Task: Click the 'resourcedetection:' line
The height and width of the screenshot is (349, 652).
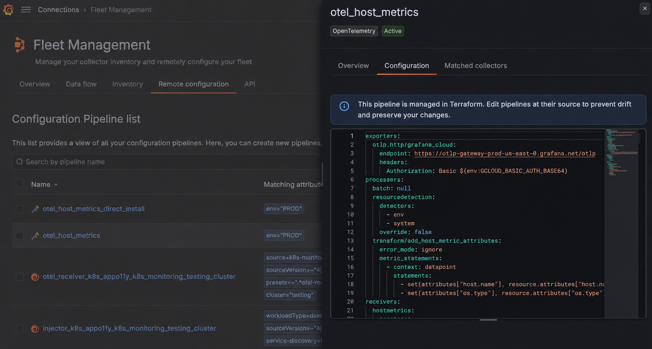Action: click(404, 197)
